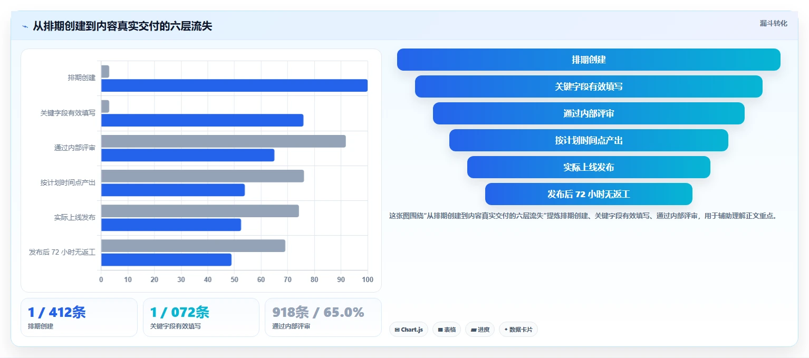The height and width of the screenshot is (358, 809).
Task: Click the 按计划时间点产出 label on the chart's vertical axis
Action: click(x=68, y=183)
